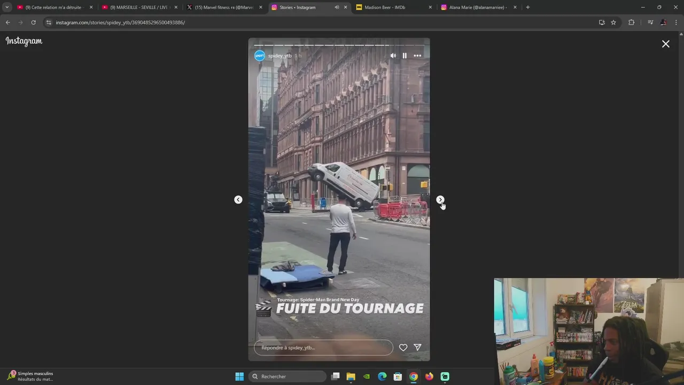
Task: Go back to the previous story arrow
Action: pos(238,199)
